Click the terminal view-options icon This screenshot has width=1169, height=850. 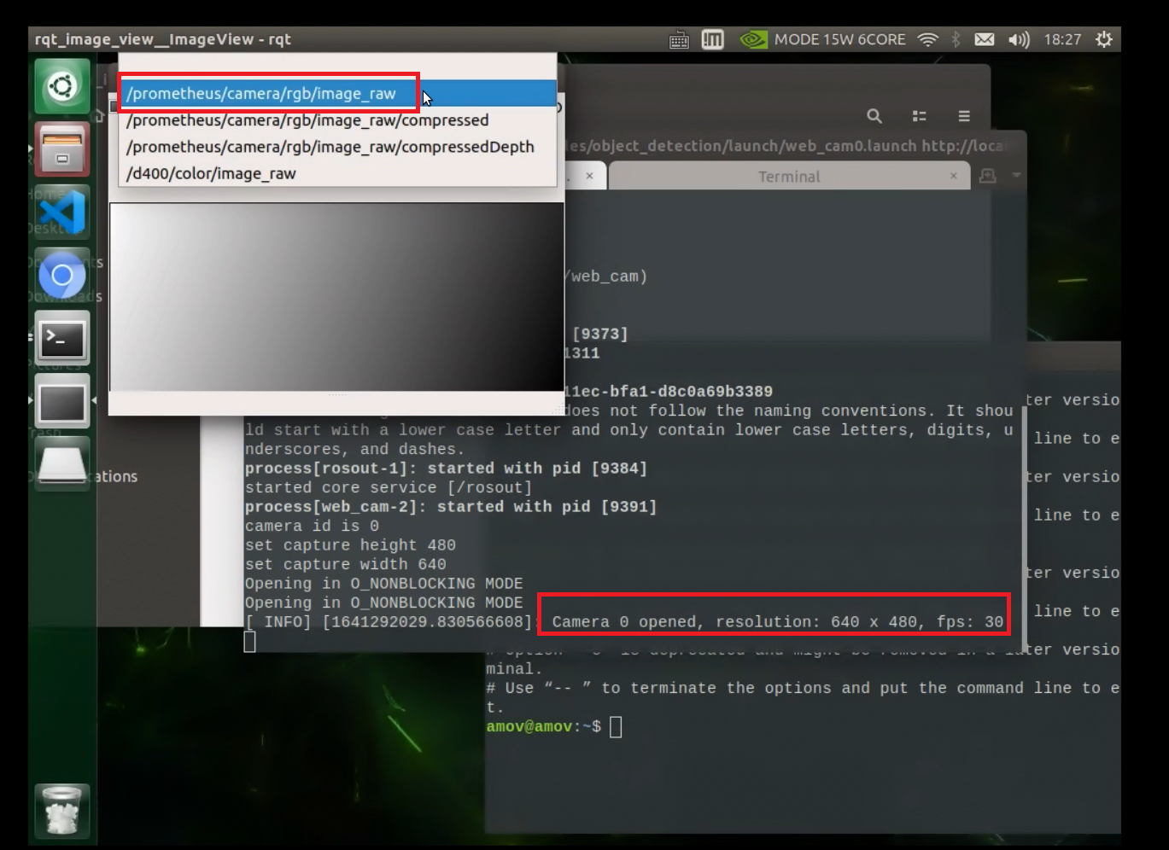pyautogui.click(x=920, y=116)
